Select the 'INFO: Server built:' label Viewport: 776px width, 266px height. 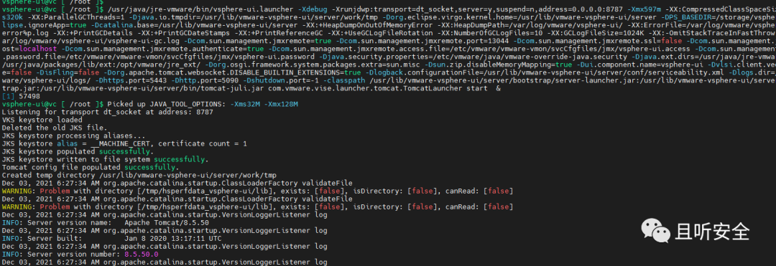(42, 238)
